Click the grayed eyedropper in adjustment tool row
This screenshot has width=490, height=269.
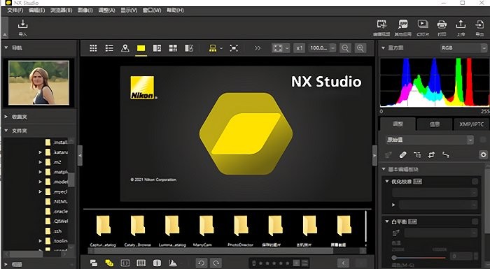click(x=388, y=154)
